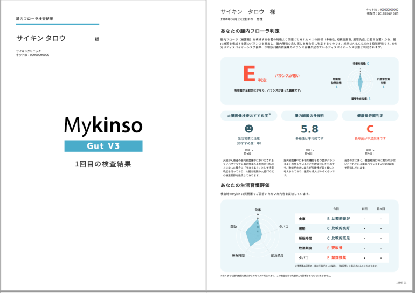
Task: Click the 前回 column header in the table
Action: tap(365, 208)
